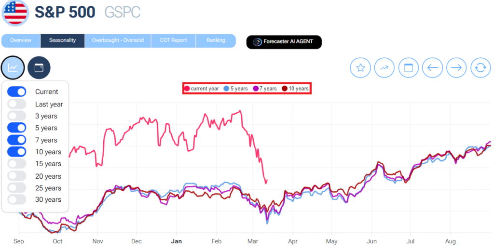Click the '5 years' legend label
The image size is (494, 249).
point(239,89)
